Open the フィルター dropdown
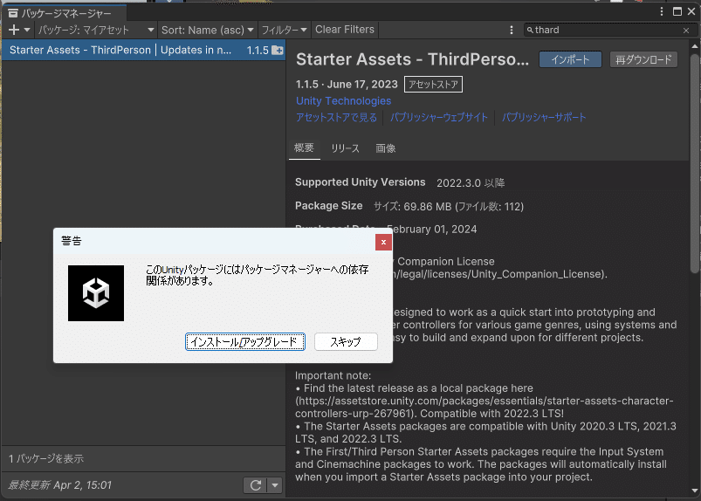 click(x=284, y=30)
